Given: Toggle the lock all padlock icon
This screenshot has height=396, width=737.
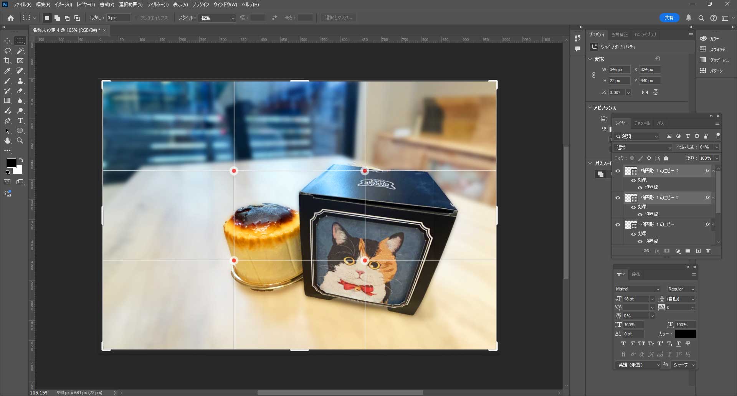Looking at the screenshot, I should pos(666,158).
